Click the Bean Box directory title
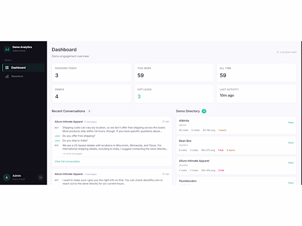Screen dimensions: 302x226 185,141
